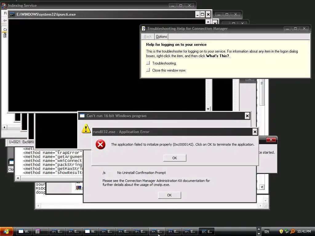This screenshot has height=236, width=315.
Task: Close the Indexing Service window
Action: tap(189, 6)
